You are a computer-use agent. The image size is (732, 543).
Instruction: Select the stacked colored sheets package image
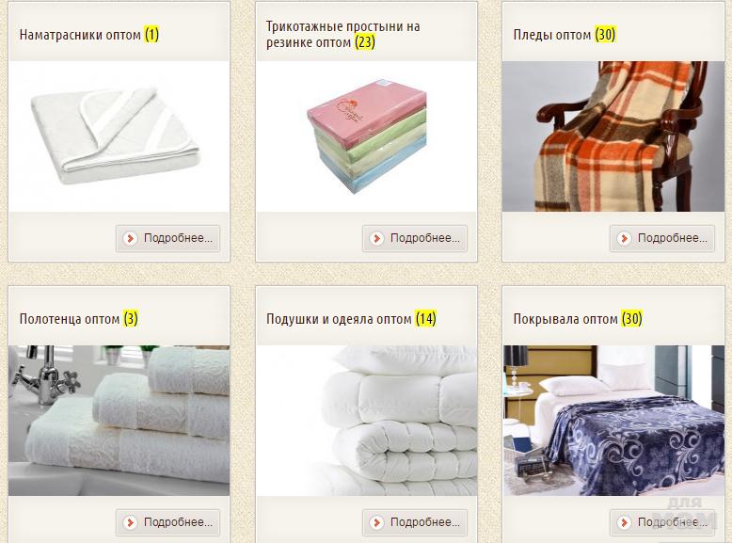click(366, 136)
